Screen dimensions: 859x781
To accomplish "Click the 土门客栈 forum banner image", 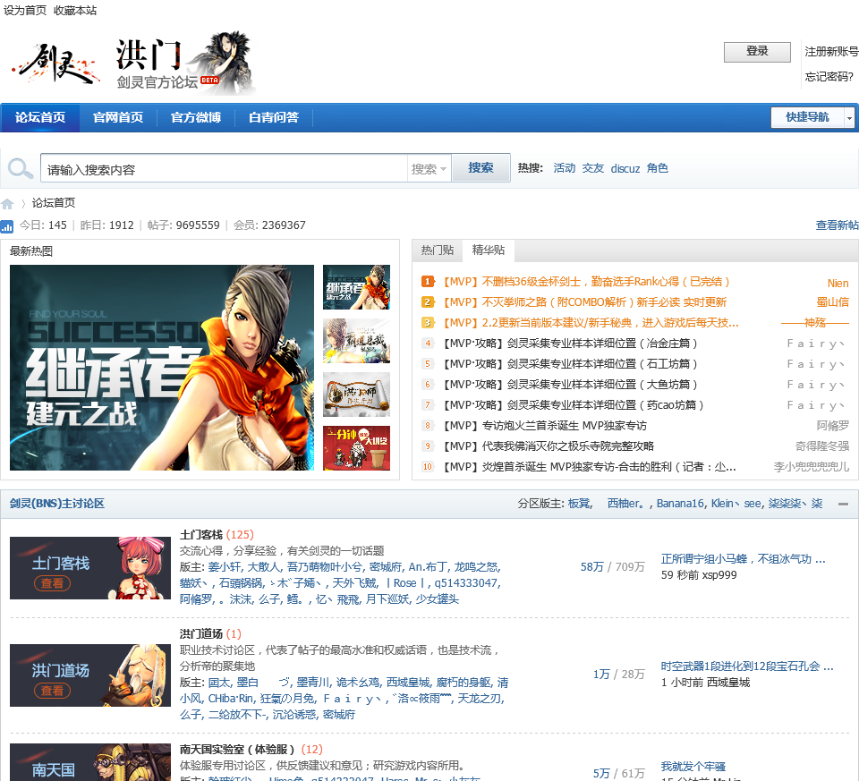I will point(90,568).
